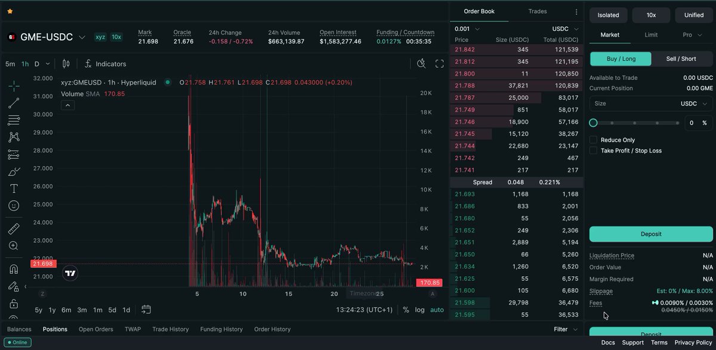Open candlestick chart style selector
The image size is (716, 350).
66,64
